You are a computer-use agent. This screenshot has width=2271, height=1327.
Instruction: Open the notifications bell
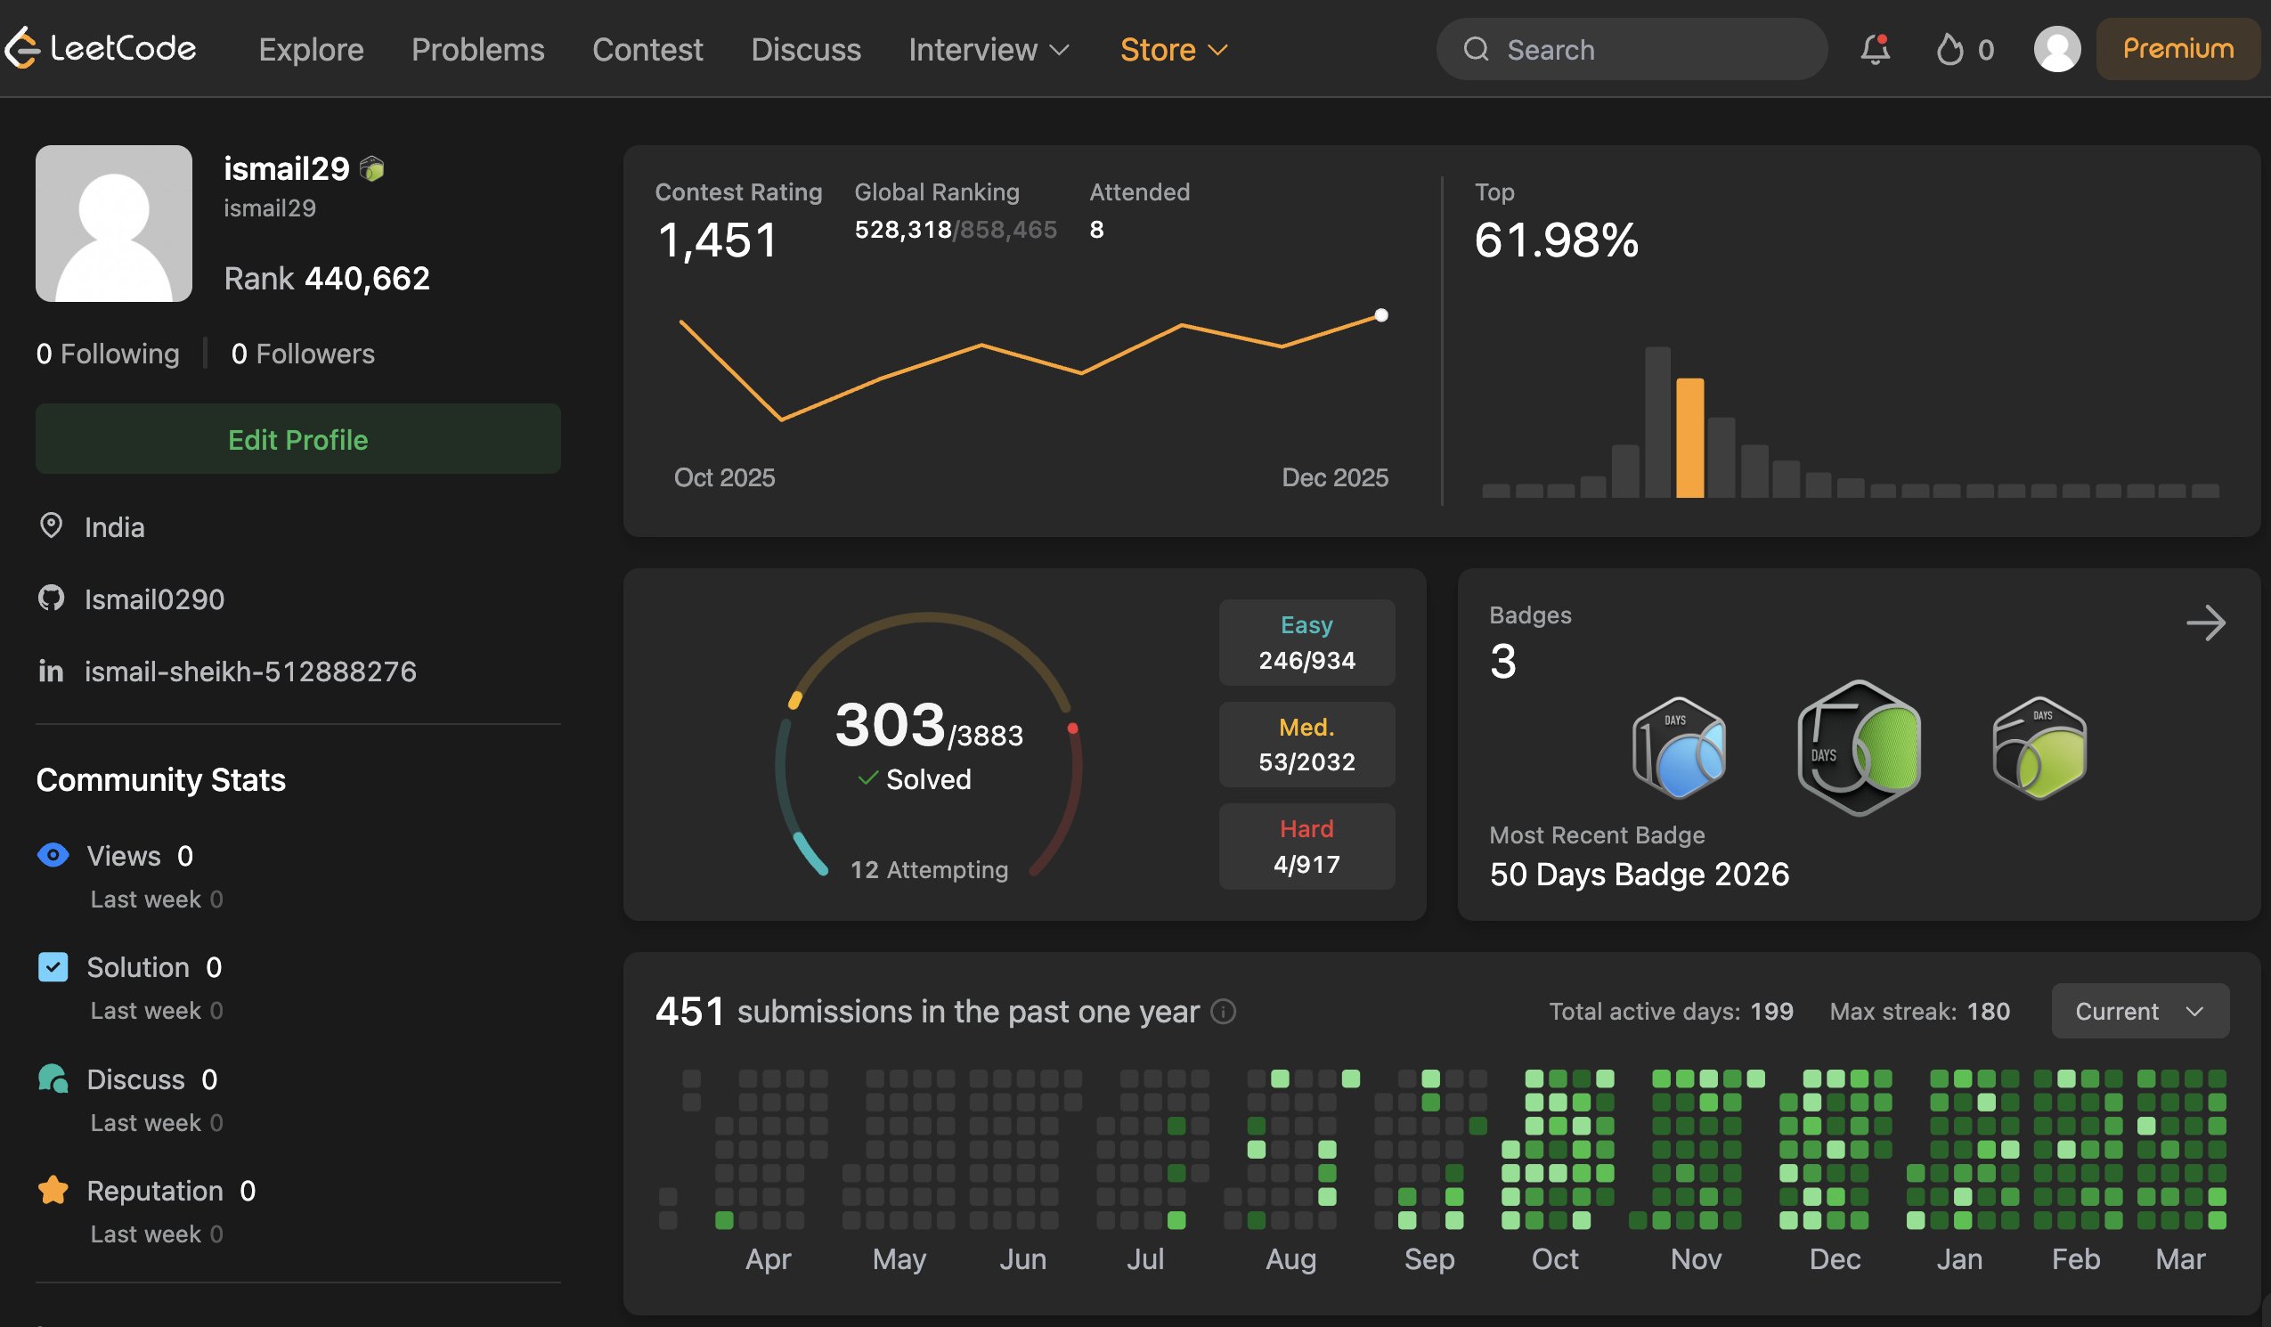click(1875, 49)
